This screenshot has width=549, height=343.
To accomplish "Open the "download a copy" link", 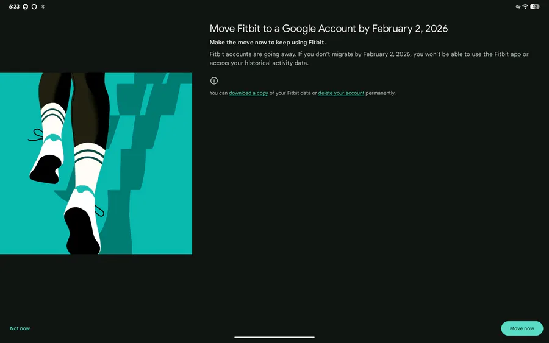I will [248, 93].
